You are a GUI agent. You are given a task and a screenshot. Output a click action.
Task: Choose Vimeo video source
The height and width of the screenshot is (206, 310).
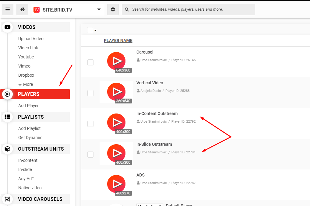(x=24, y=66)
